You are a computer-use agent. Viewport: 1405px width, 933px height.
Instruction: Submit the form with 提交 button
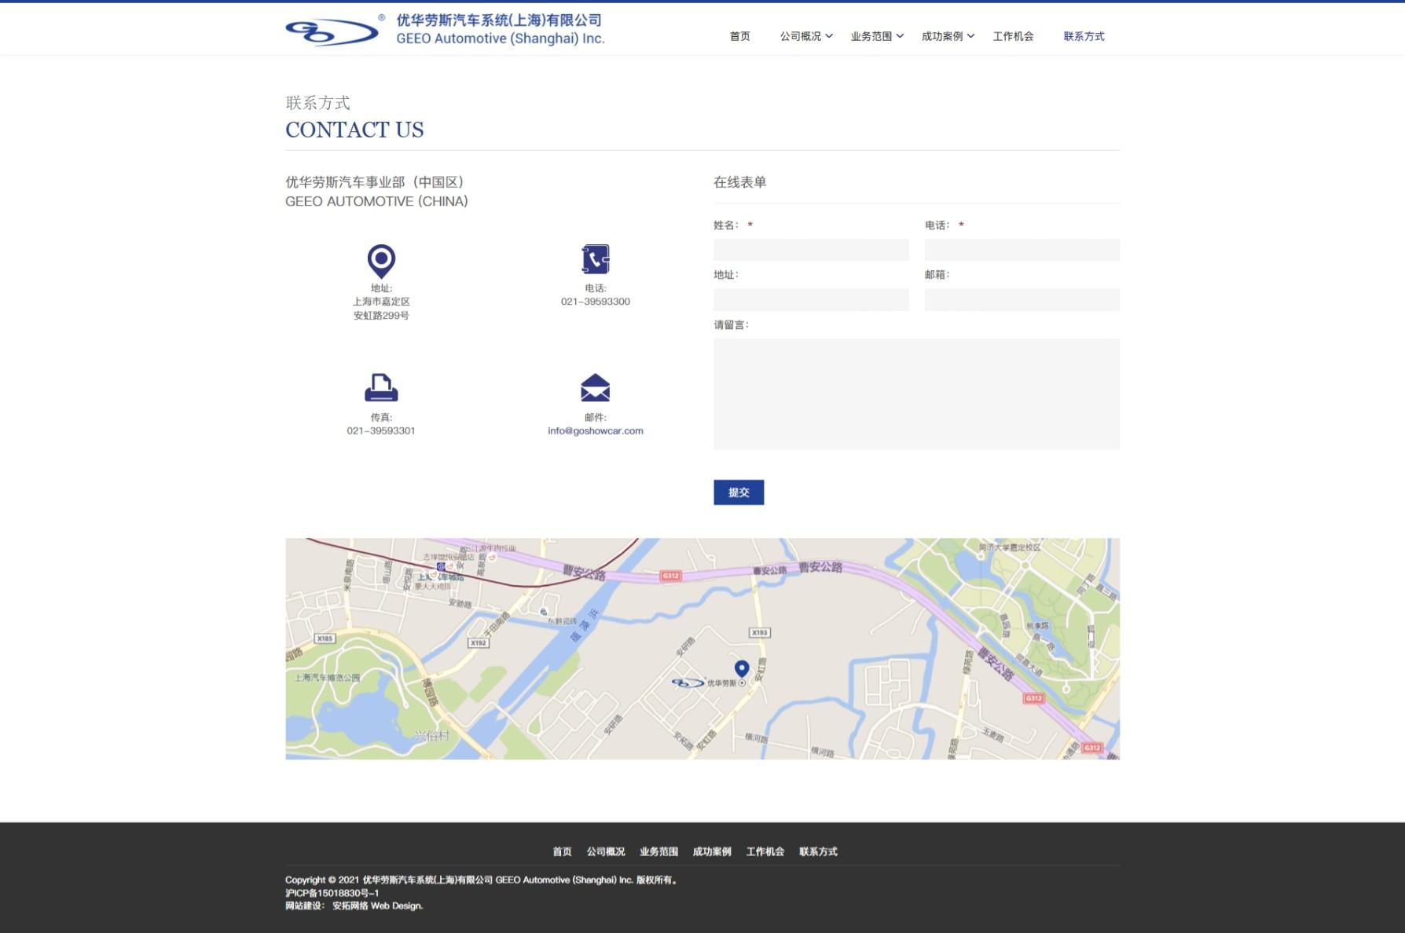pyautogui.click(x=739, y=492)
